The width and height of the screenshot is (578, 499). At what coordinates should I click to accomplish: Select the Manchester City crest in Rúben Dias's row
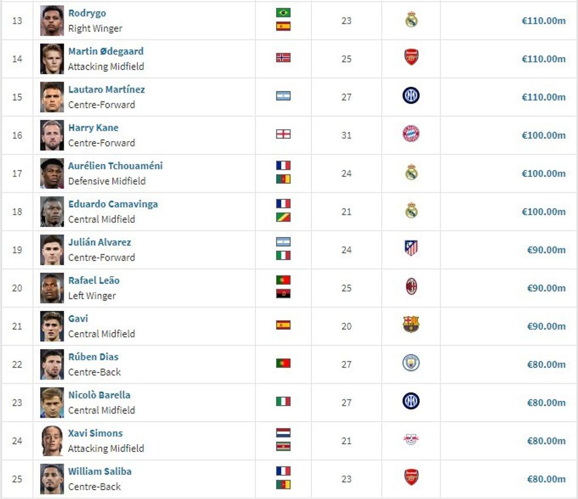411,363
